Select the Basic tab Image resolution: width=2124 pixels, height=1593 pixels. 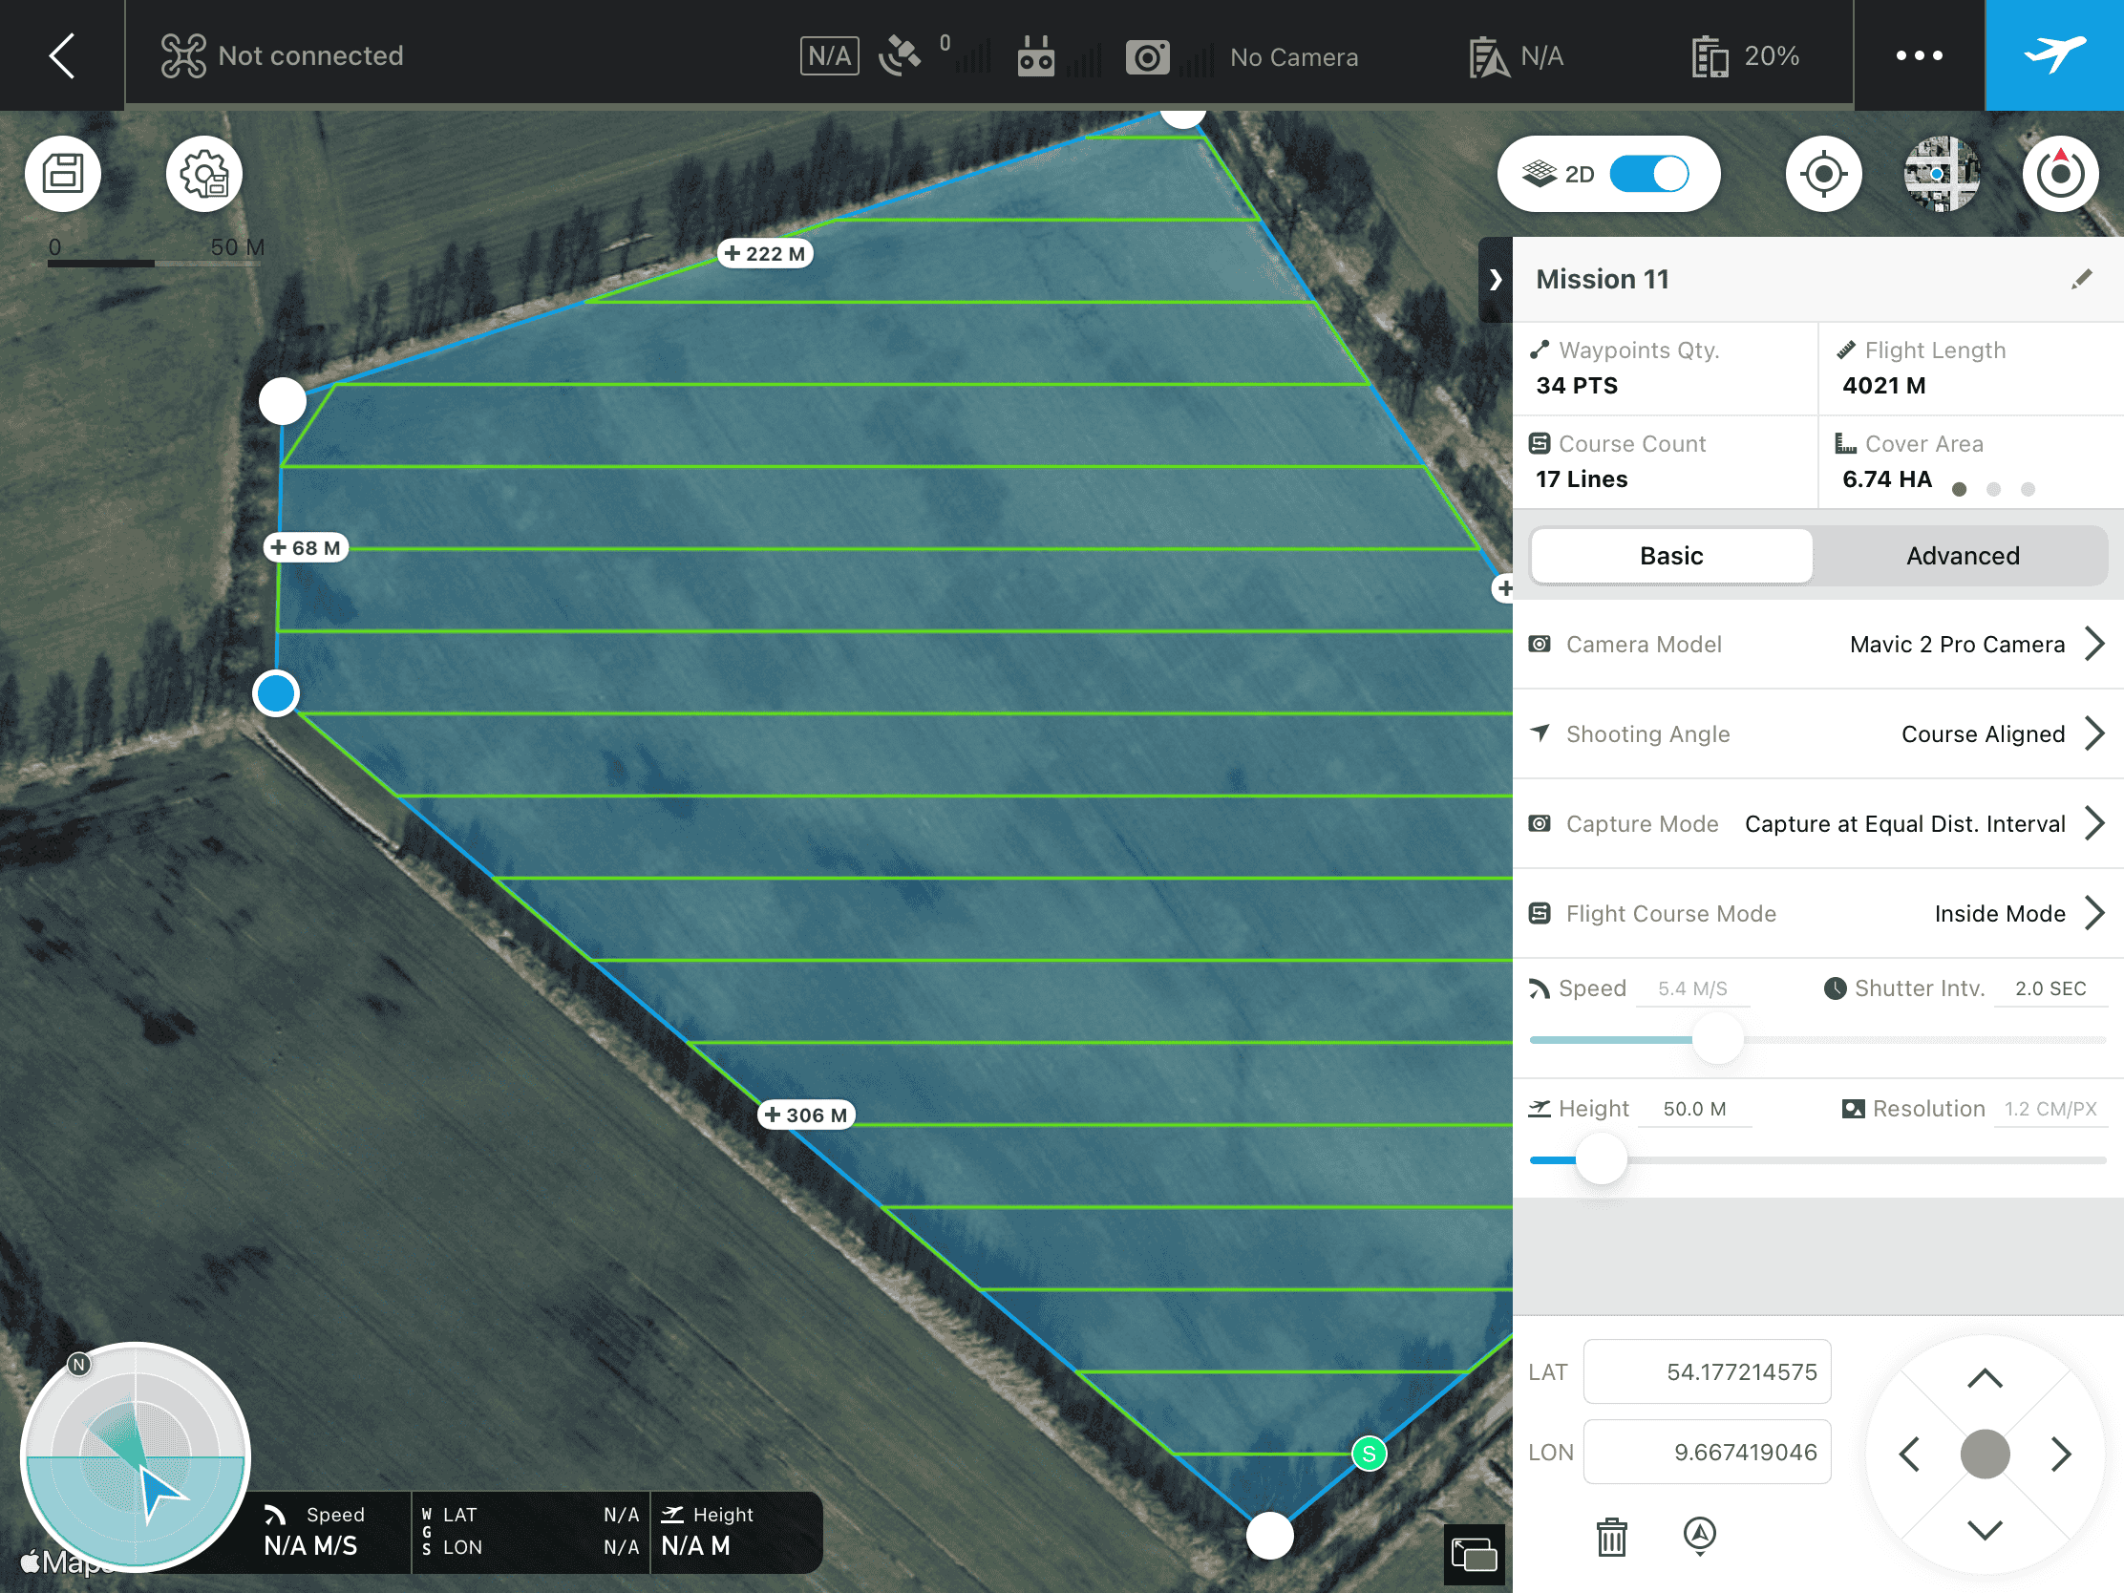(1670, 556)
